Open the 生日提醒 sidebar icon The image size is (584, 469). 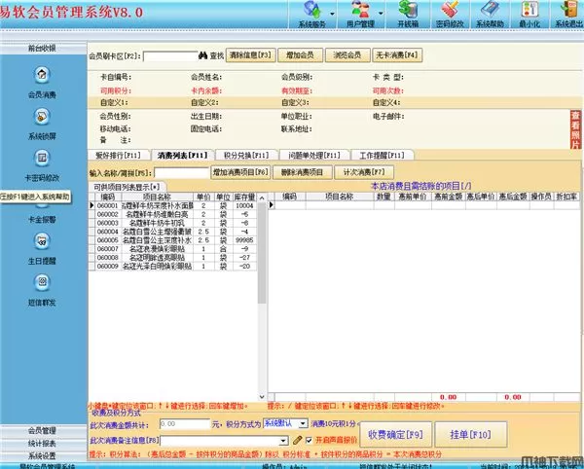(x=42, y=241)
